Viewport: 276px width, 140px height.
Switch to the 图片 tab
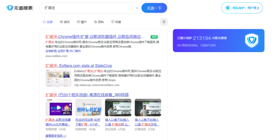click(x=82, y=22)
